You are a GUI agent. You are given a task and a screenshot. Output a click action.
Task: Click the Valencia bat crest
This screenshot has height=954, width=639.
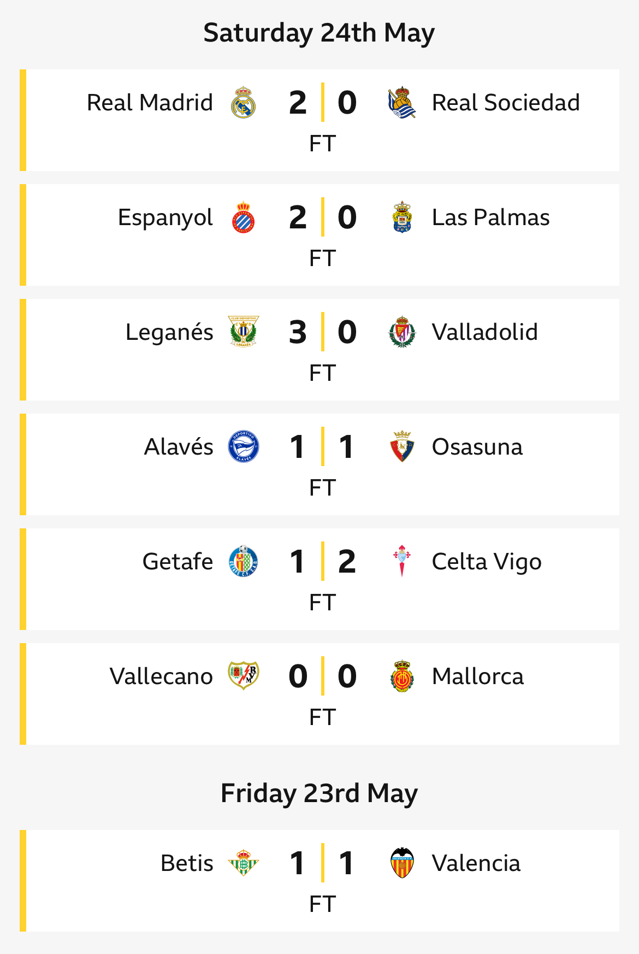coord(402,863)
